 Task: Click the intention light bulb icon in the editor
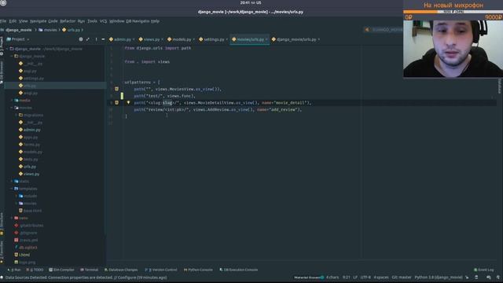click(128, 103)
